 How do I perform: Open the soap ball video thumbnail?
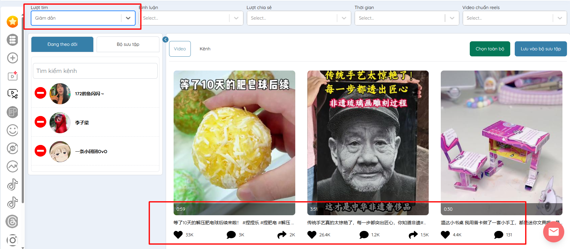pos(234,143)
